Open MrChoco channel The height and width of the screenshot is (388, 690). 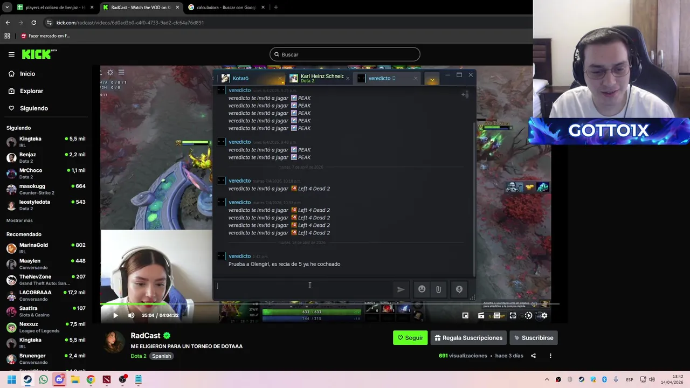click(46, 173)
